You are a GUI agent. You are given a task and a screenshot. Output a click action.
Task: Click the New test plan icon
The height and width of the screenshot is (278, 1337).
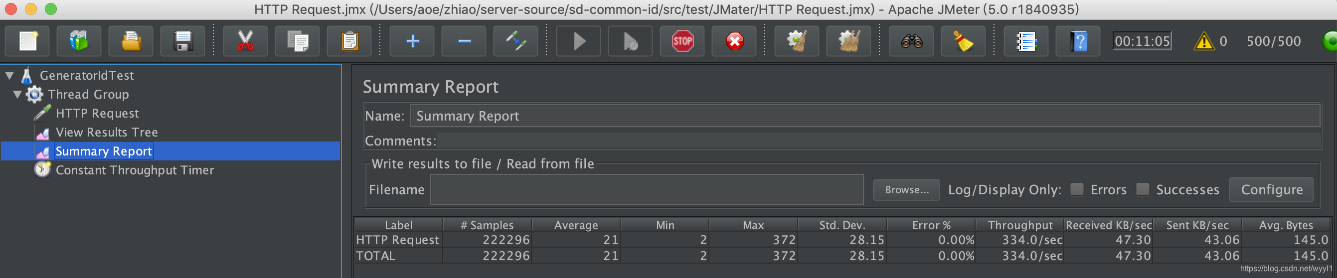pyautogui.click(x=27, y=41)
